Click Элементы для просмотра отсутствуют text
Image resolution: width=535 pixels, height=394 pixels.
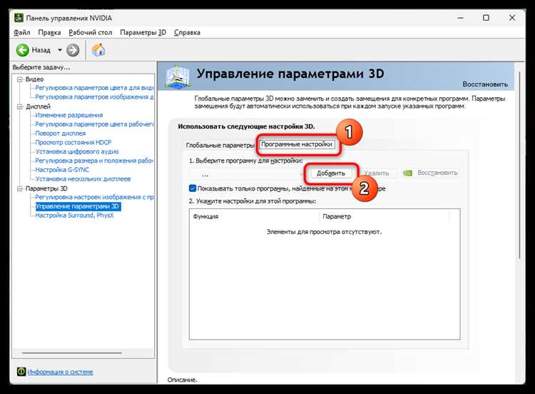(324, 232)
